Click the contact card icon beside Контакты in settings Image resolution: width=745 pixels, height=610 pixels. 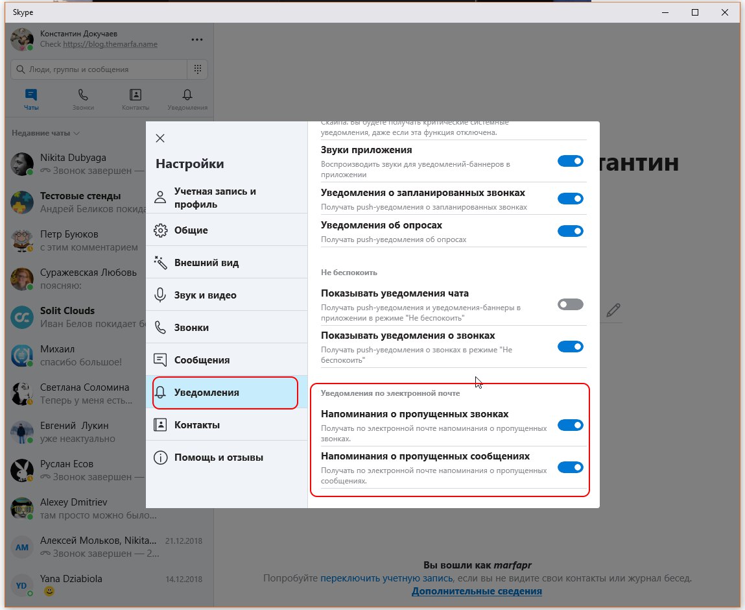(161, 425)
